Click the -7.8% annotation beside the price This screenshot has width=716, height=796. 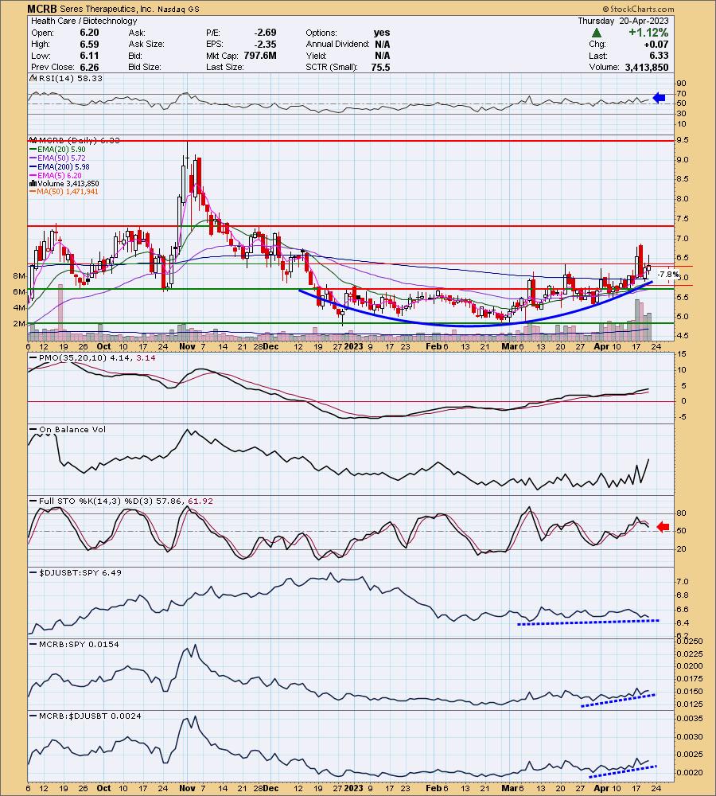pyautogui.click(x=667, y=274)
